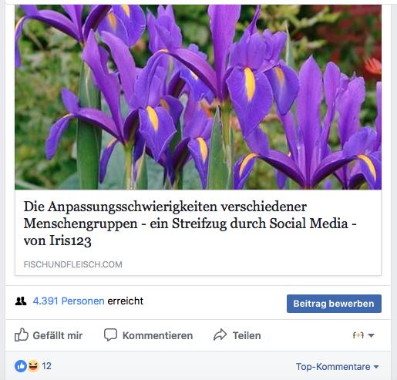Click the blue like reaction icon
The height and width of the screenshot is (380, 397).
(x=21, y=366)
